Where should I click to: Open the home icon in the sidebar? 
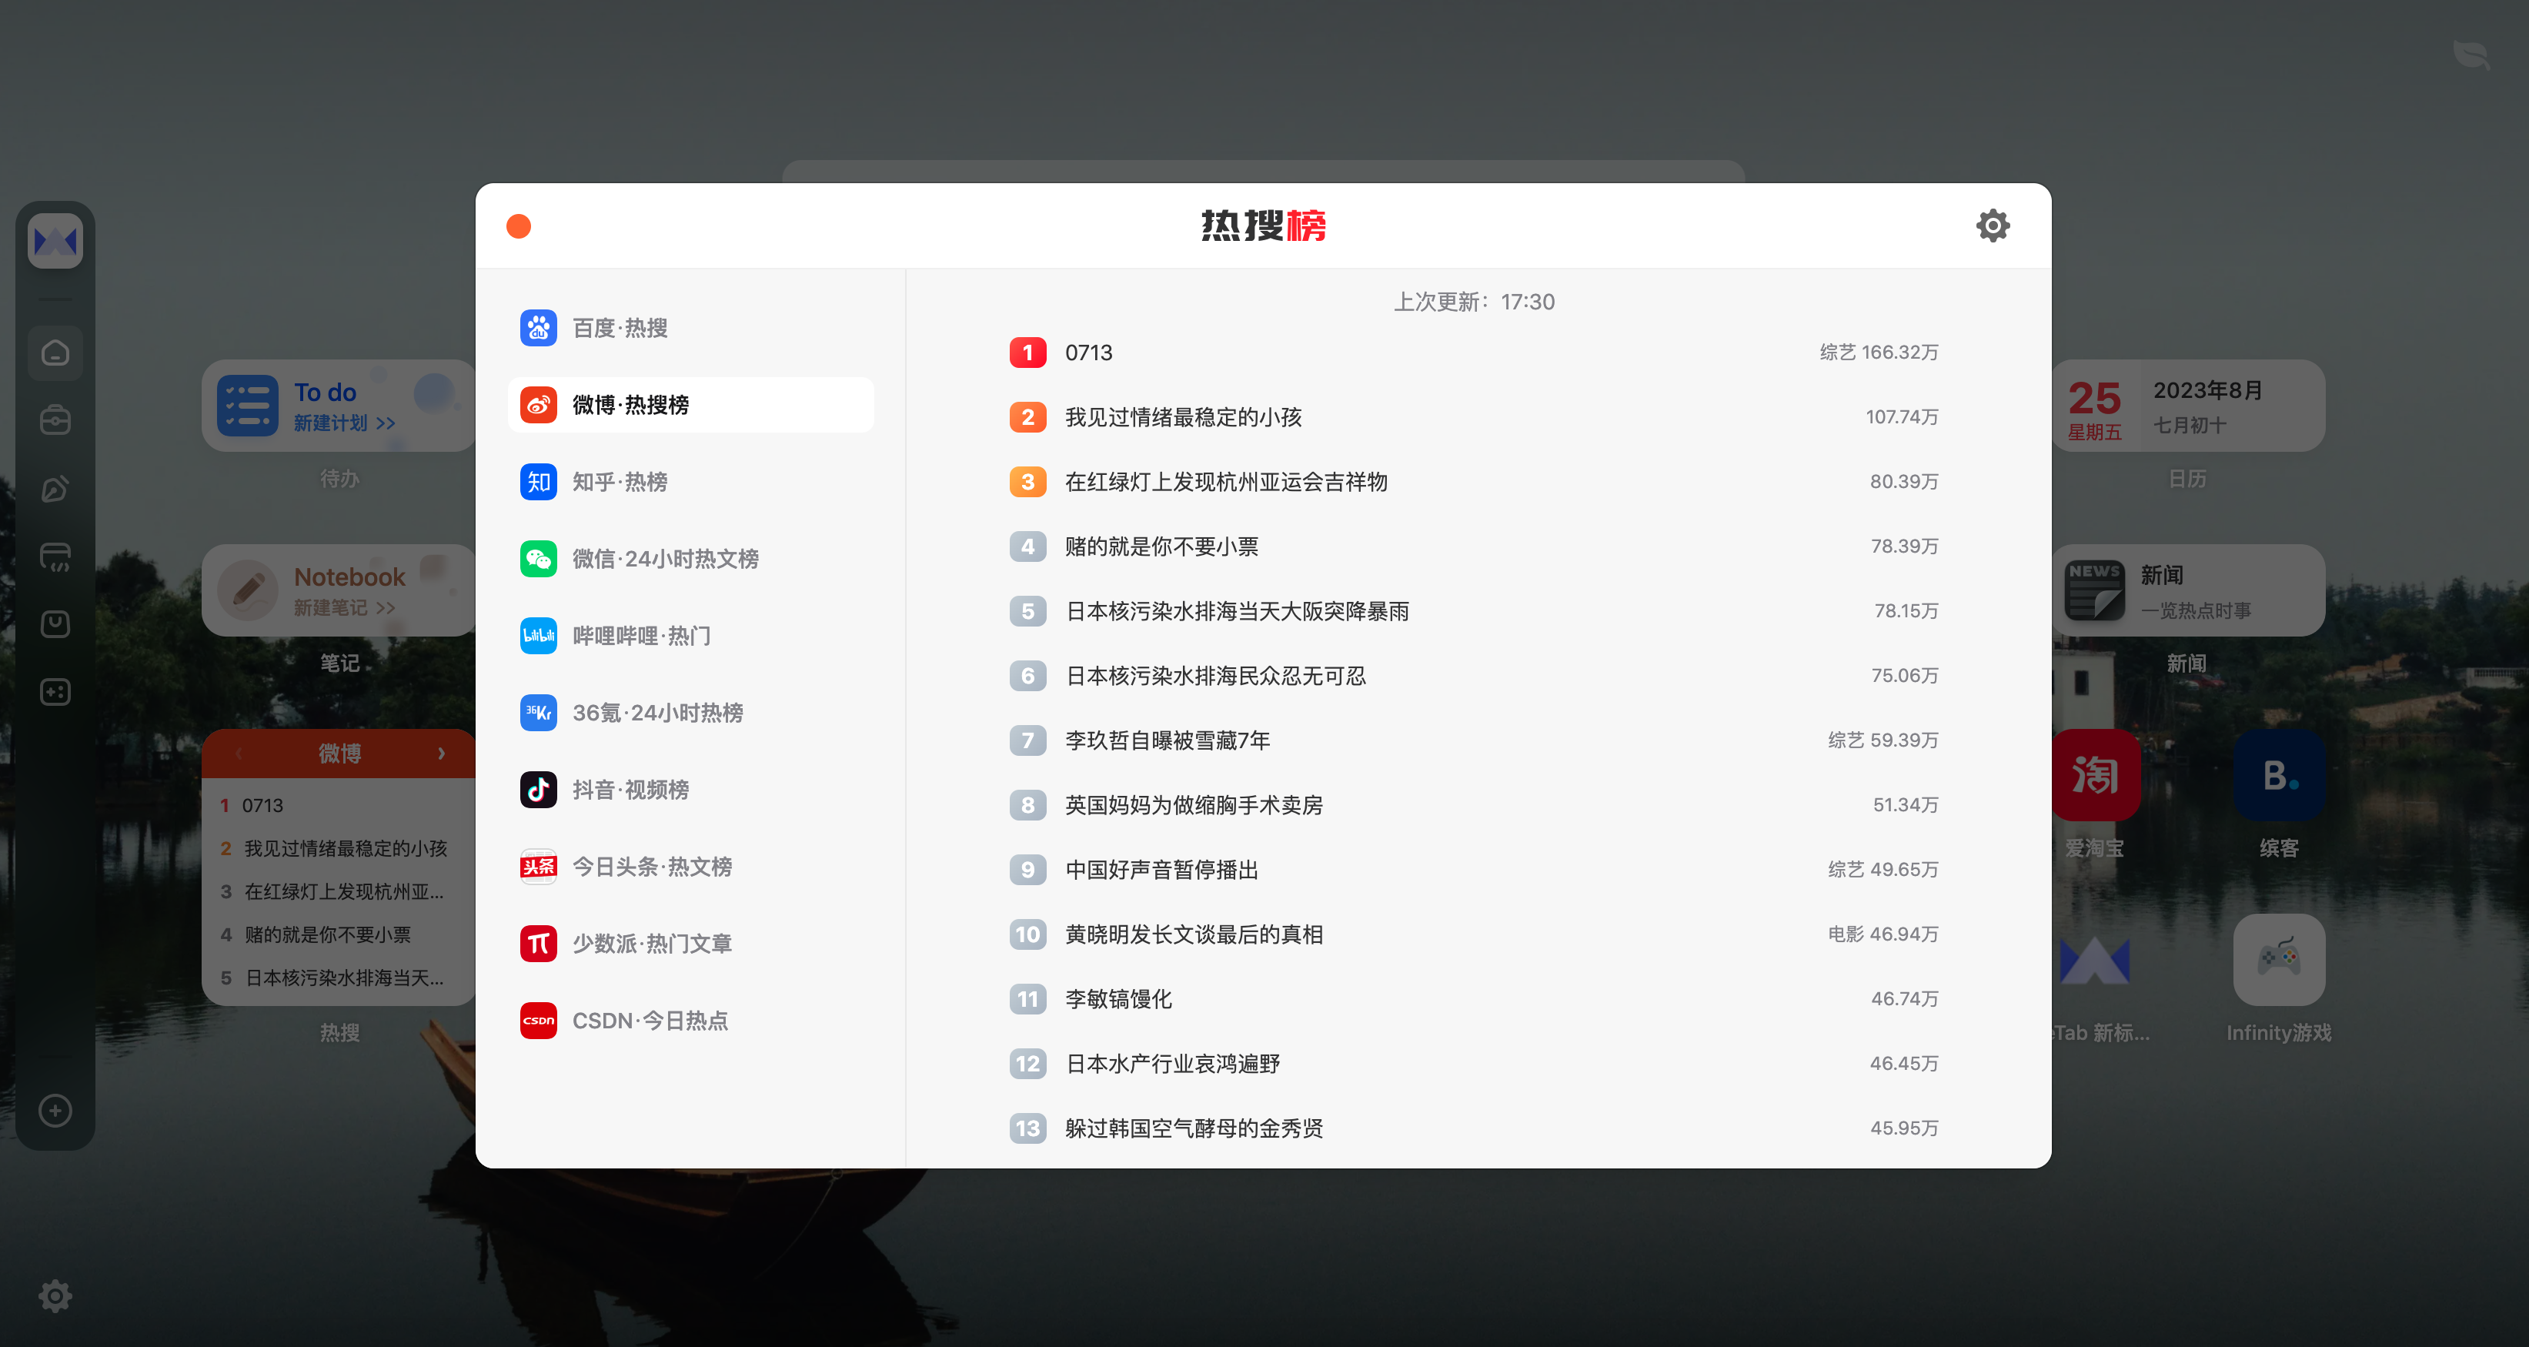pos(55,353)
